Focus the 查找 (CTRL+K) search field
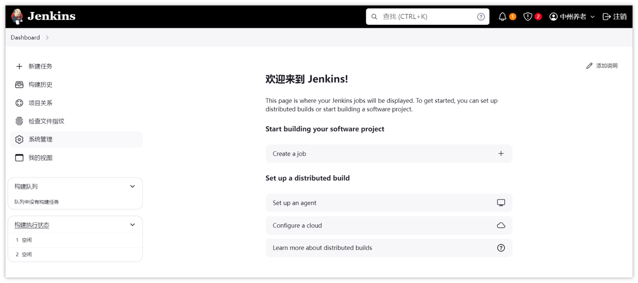Image resolution: width=638 pixels, height=283 pixels. click(x=428, y=16)
